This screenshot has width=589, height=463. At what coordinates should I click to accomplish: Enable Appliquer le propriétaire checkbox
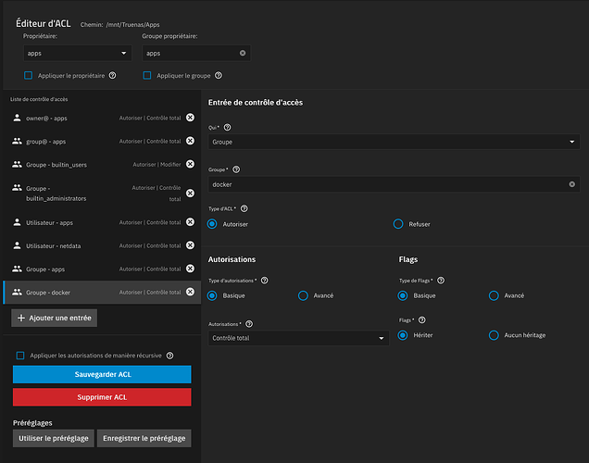tap(29, 76)
